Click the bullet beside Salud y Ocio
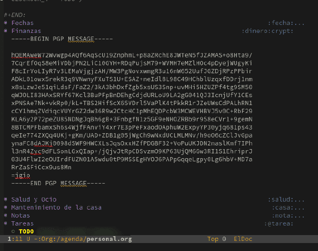 pyautogui.click(x=6, y=199)
